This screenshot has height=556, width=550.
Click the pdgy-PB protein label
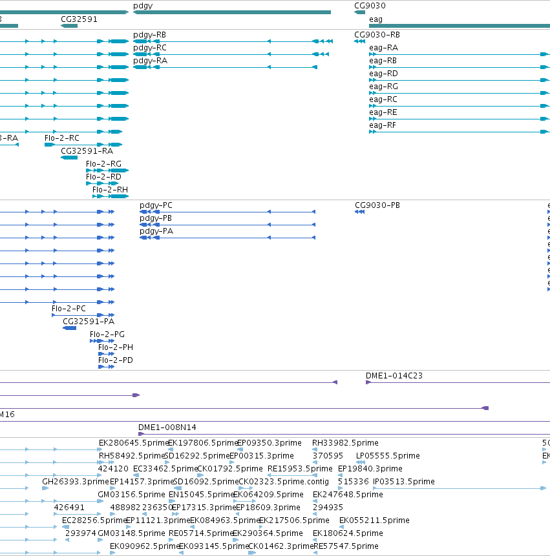[x=156, y=218]
